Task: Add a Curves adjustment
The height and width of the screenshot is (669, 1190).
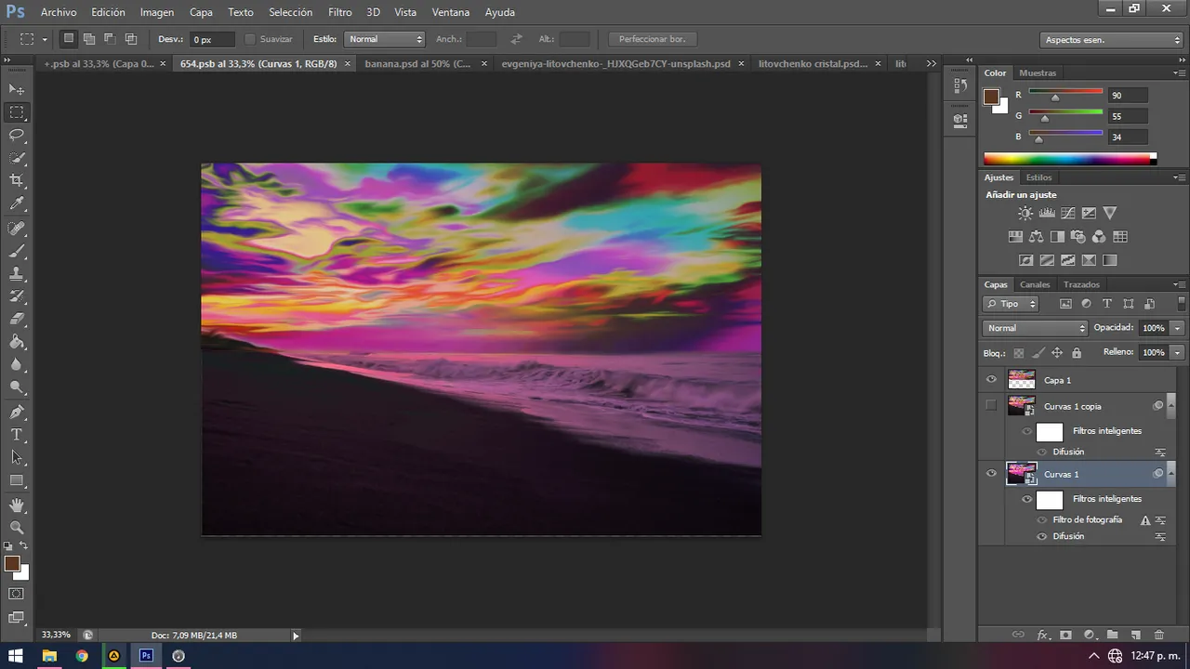Action: point(1068,214)
